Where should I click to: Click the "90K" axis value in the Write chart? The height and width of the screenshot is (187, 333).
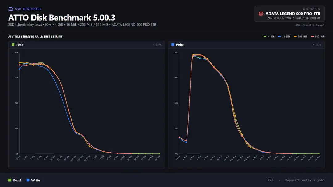pyautogui.click(x=176, y=78)
